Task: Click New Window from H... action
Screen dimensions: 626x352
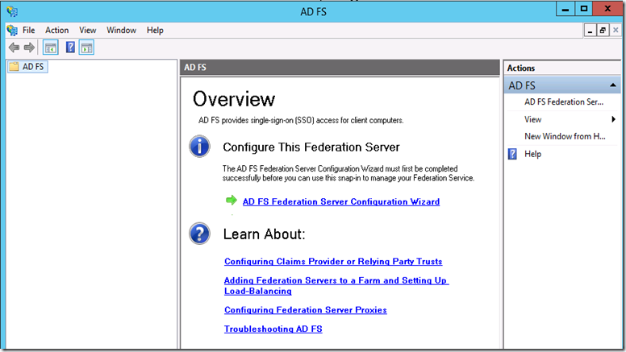Action: tap(565, 136)
